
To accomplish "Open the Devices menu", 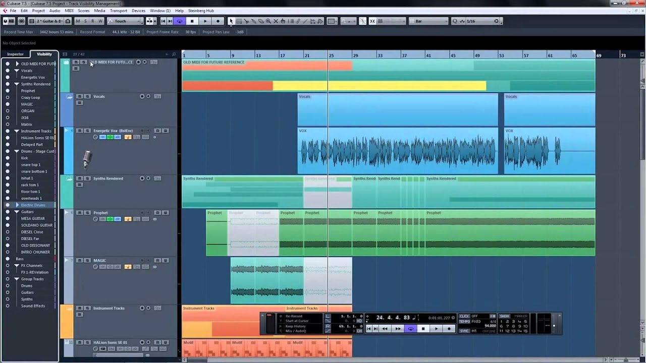I will click(x=138, y=11).
